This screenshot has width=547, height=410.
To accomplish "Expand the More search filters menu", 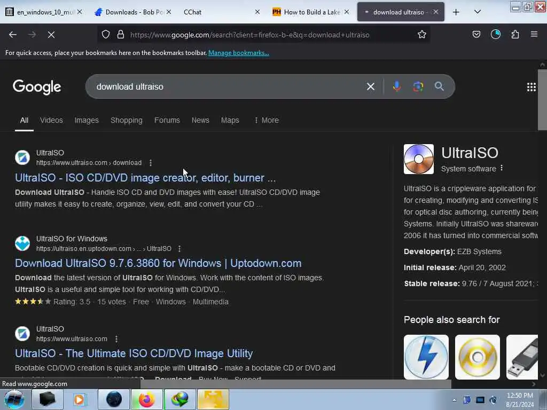I will pos(267,120).
